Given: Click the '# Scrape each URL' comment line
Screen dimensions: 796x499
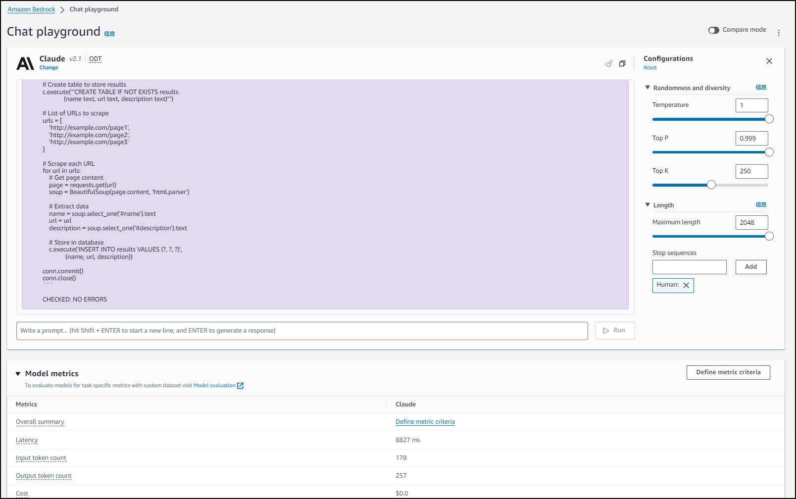Looking at the screenshot, I should tap(68, 164).
